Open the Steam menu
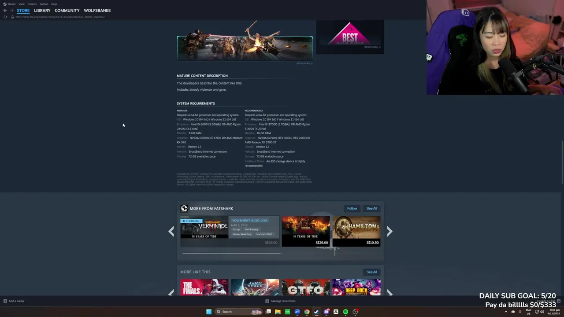564x317 pixels. tap(11, 4)
